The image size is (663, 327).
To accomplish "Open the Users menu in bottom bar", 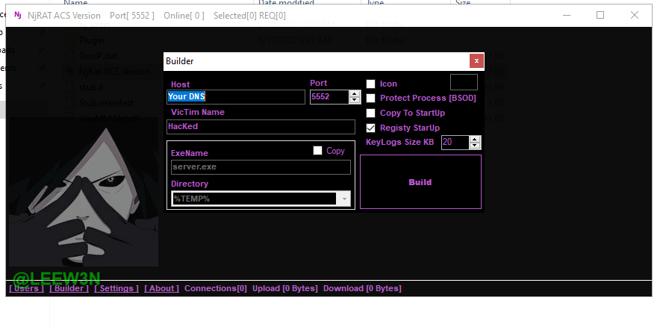I will (27, 288).
